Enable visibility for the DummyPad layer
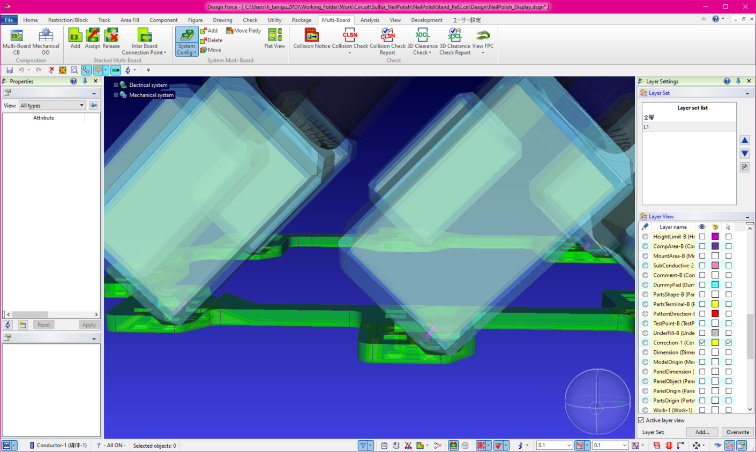 [702, 285]
